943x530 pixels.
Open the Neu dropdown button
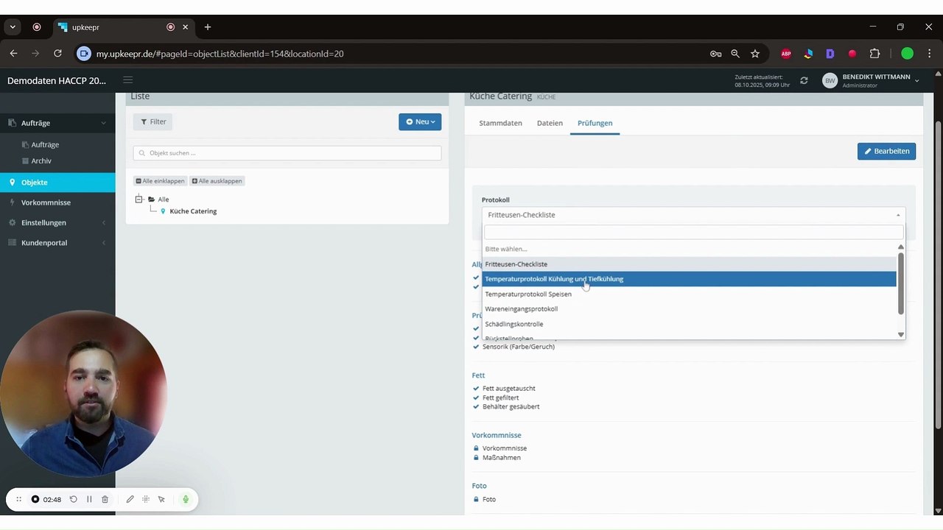(420, 121)
